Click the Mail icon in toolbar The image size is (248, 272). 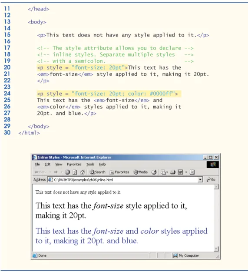(x=164, y=172)
